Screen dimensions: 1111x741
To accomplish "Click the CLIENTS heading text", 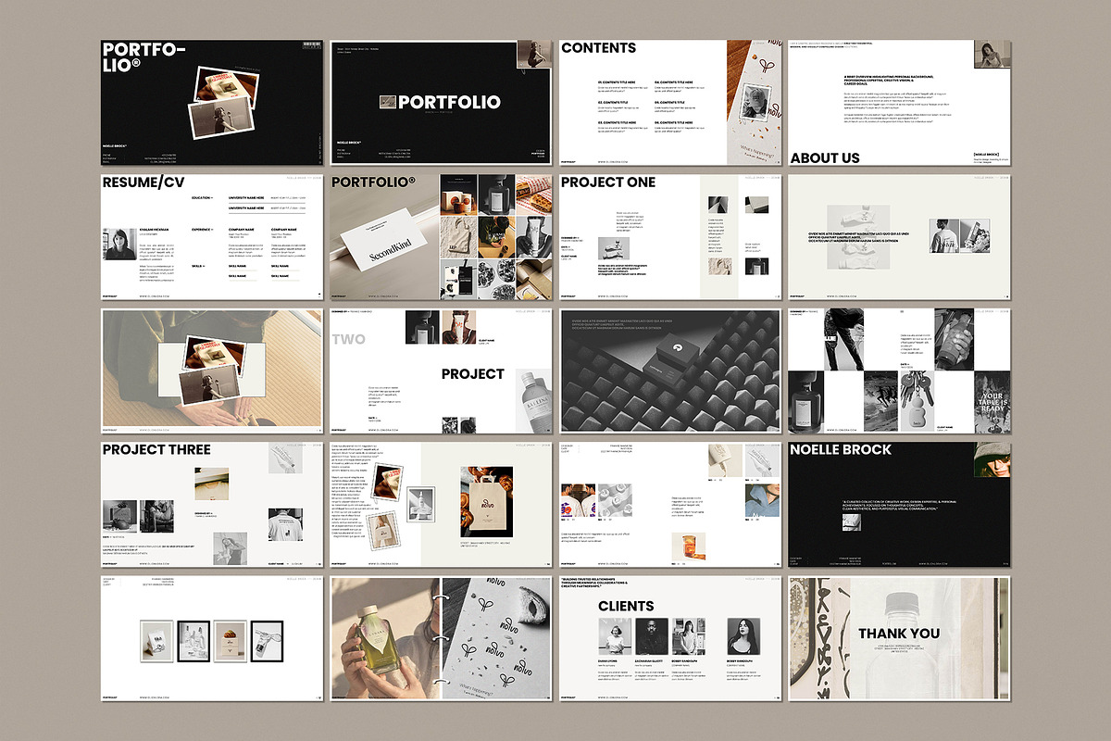I will click(x=626, y=606).
